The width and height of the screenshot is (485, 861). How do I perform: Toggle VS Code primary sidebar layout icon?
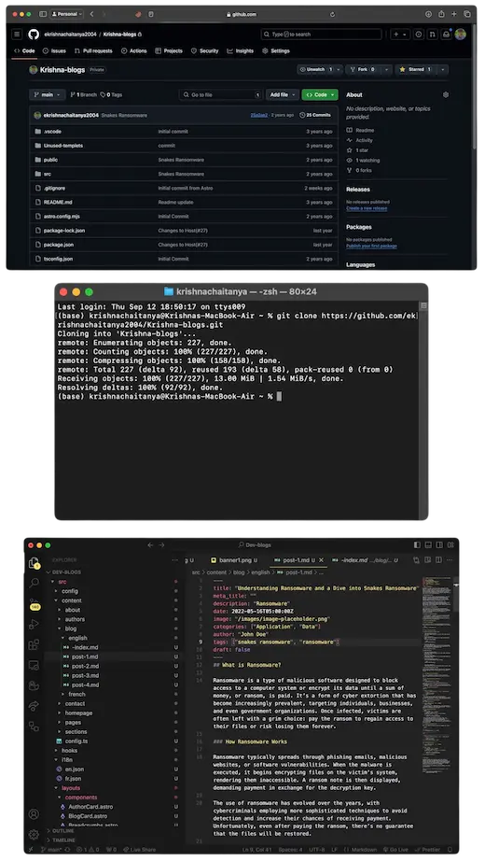418,544
